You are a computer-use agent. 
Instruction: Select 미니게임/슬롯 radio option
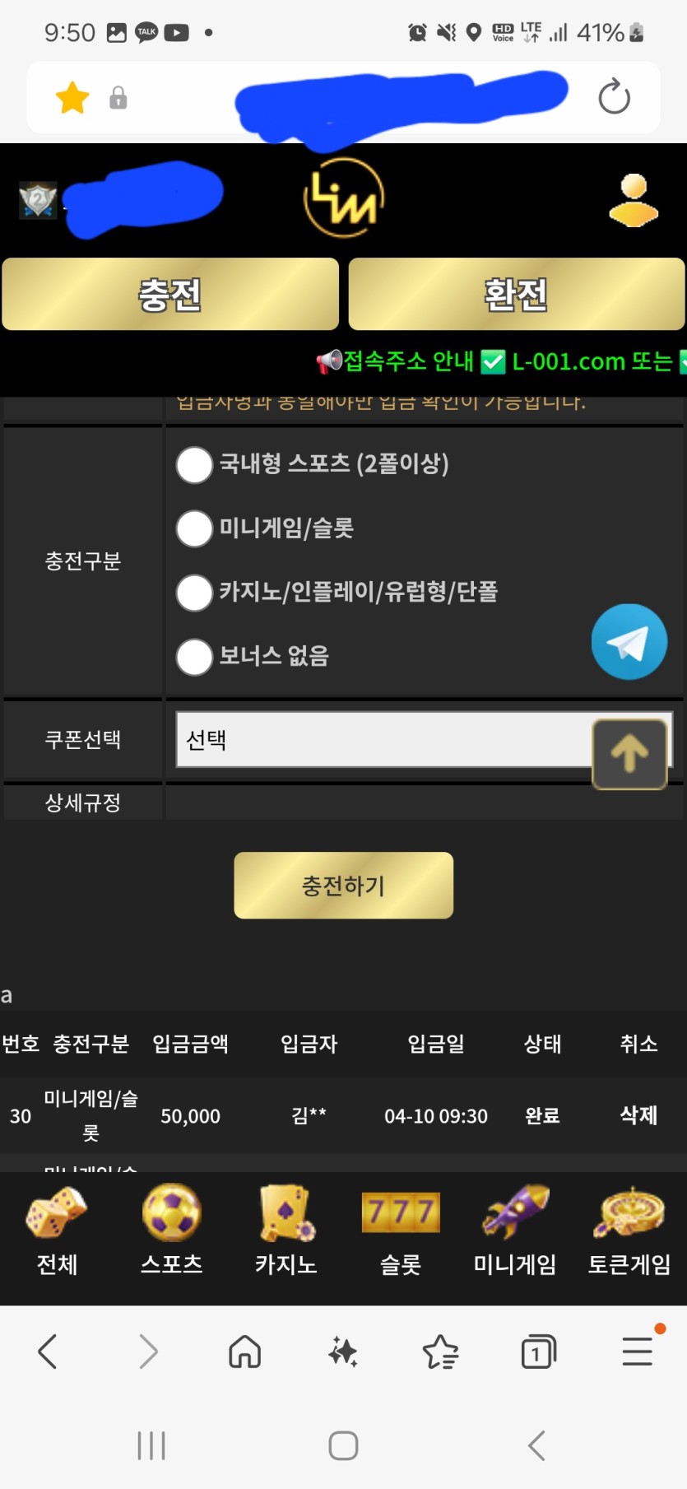tap(195, 528)
